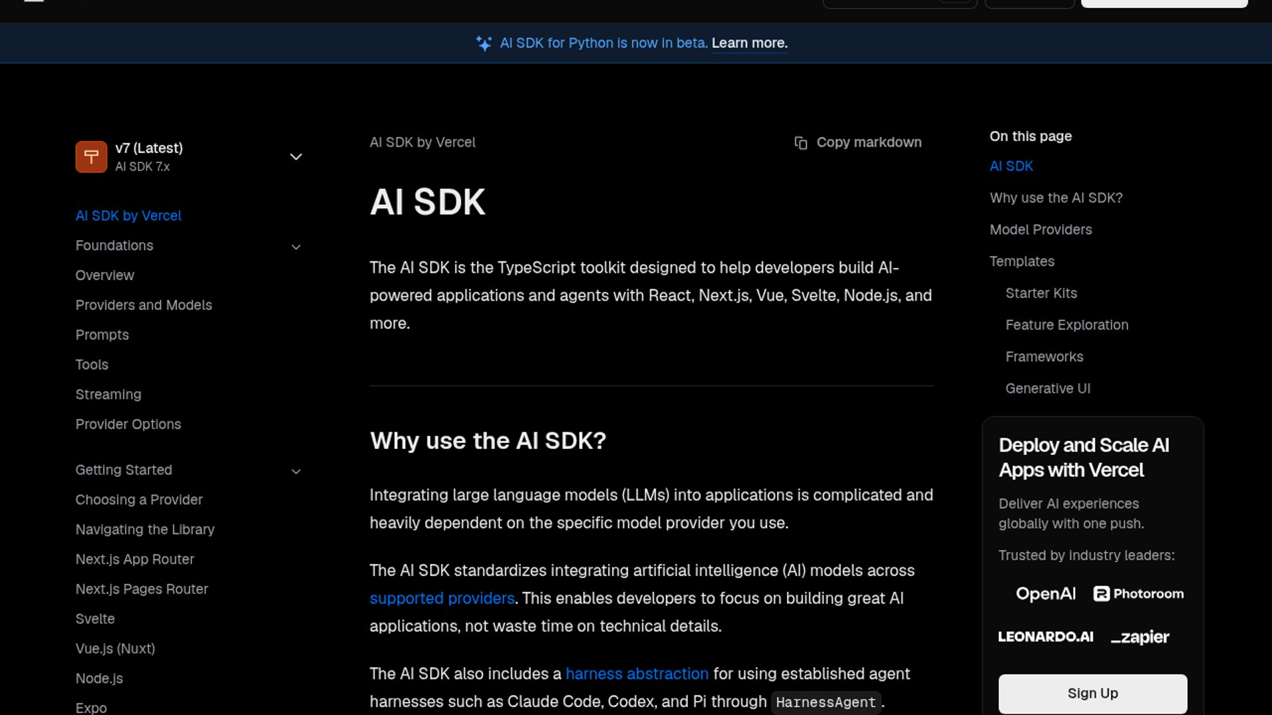This screenshot has width=1272, height=715.
Task: Open the Learn more link in the banner
Action: [749, 43]
